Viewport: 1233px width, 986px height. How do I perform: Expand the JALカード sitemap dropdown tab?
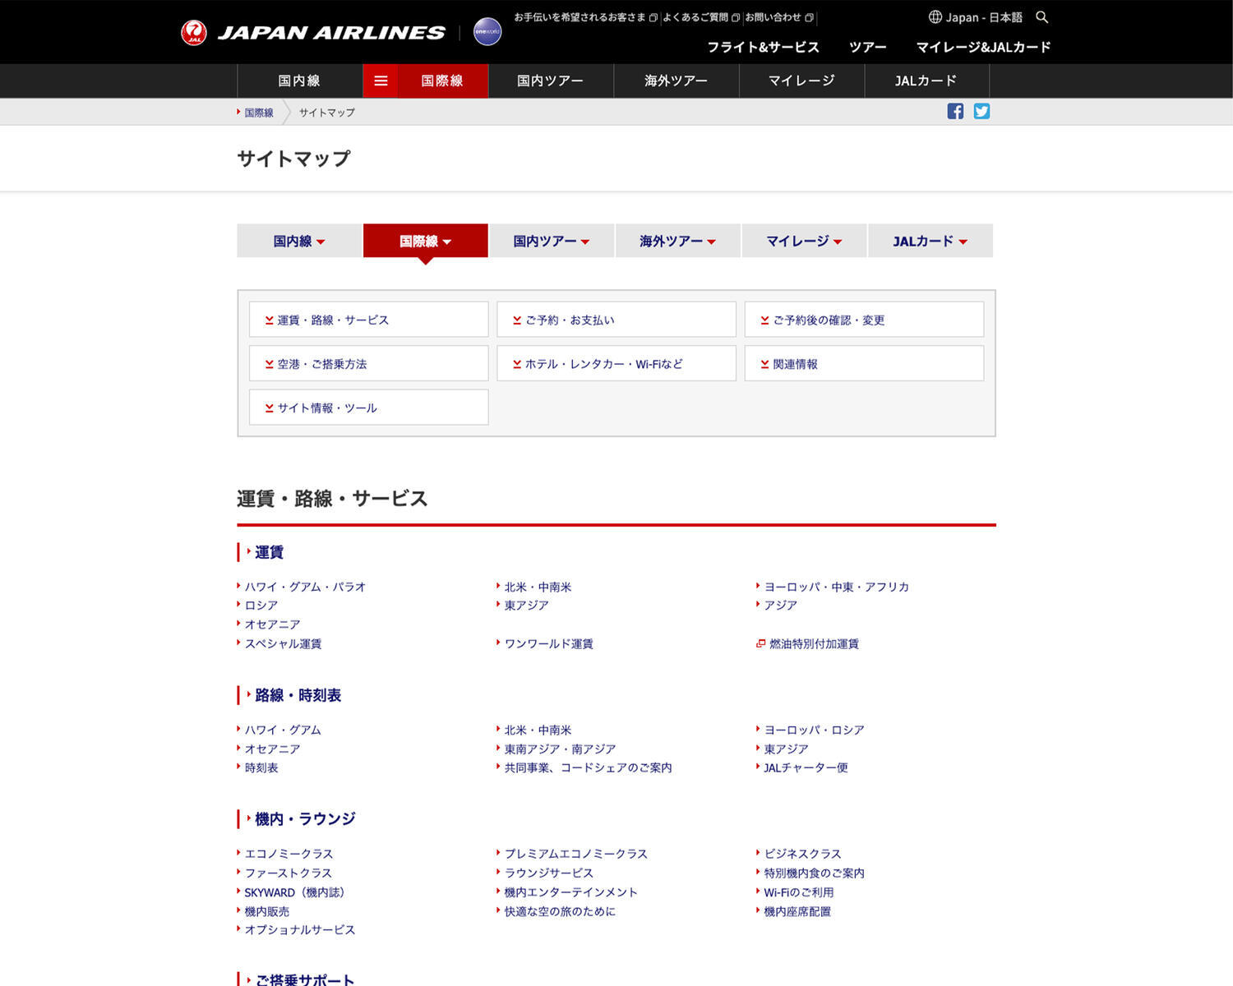(930, 242)
